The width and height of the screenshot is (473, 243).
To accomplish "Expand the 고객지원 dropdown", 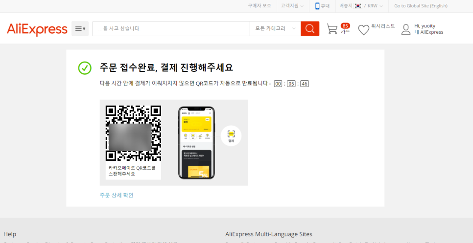I will pyautogui.click(x=292, y=6).
